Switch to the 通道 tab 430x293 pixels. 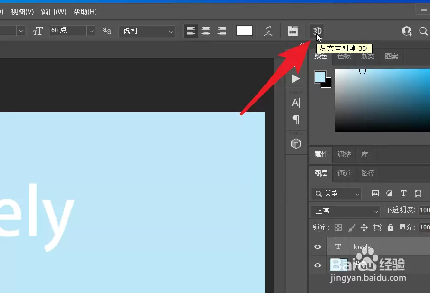tap(344, 173)
